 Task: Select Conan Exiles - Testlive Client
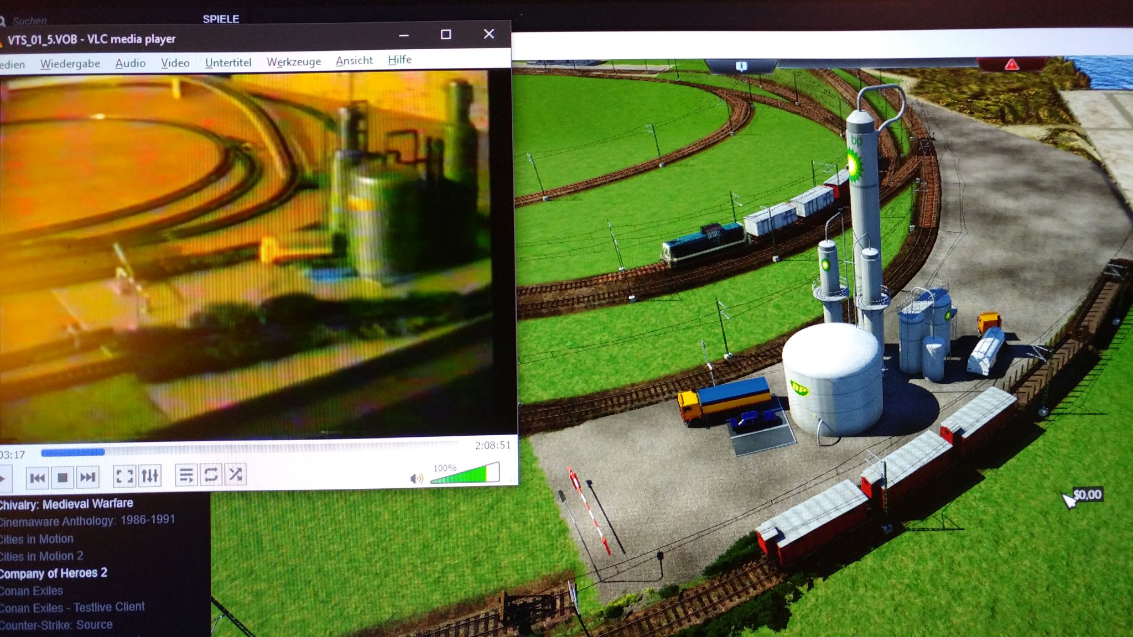[x=72, y=607]
